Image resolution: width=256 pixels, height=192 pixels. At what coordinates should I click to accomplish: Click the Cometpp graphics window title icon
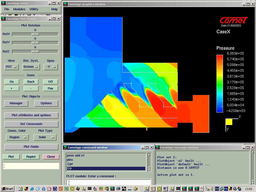[x=65, y=4]
